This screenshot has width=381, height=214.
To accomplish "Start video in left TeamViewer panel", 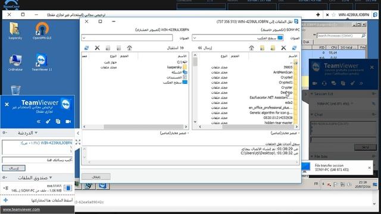I will [68, 121].
